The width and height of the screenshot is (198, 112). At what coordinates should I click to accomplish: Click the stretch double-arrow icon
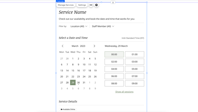coord(91,5)
